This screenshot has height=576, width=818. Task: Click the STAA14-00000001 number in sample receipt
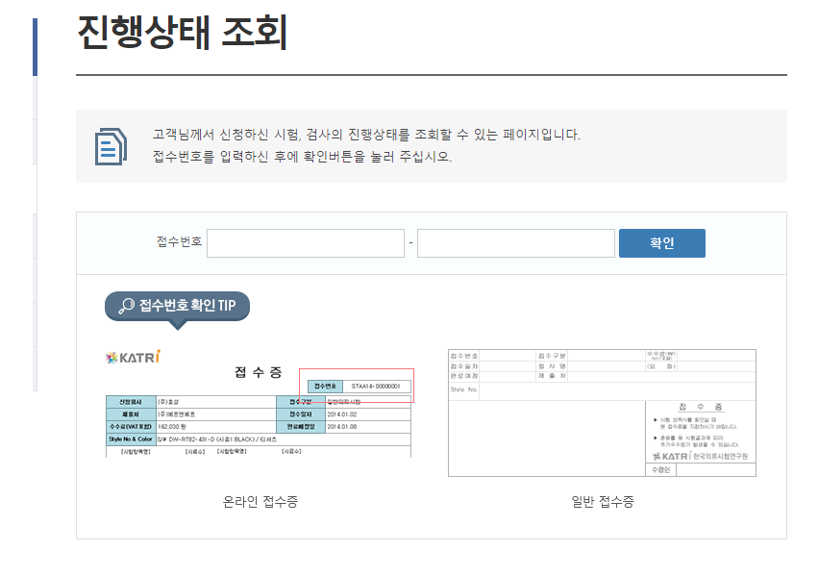[x=376, y=387]
